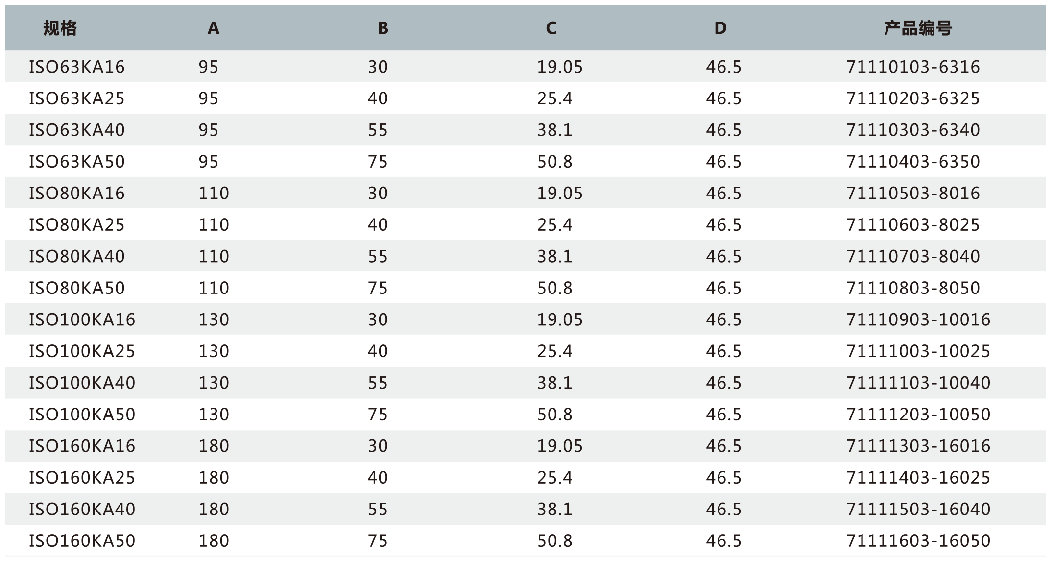The width and height of the screenshot is (1054, 561).
Task: Select product number 71111003-10025
Action: pyautogui.click(x=918, y=351)
